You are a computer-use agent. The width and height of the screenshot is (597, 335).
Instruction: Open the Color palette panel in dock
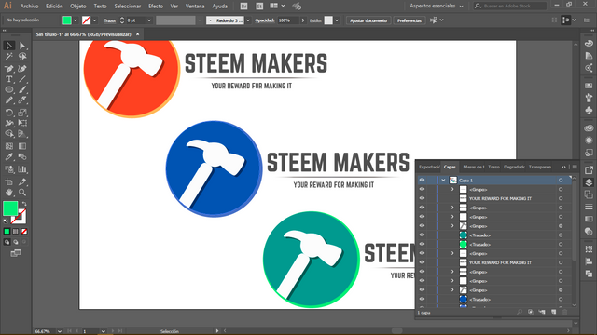pos(589,44)
